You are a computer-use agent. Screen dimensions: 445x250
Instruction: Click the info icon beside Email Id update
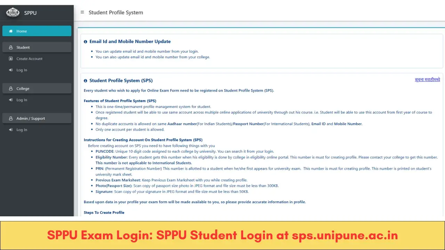tap(86, 42)
